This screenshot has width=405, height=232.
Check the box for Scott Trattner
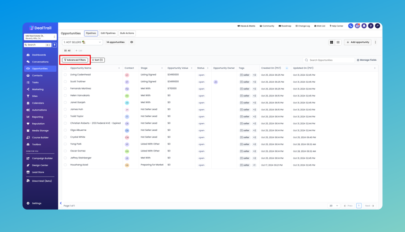(x=65, y=81)
